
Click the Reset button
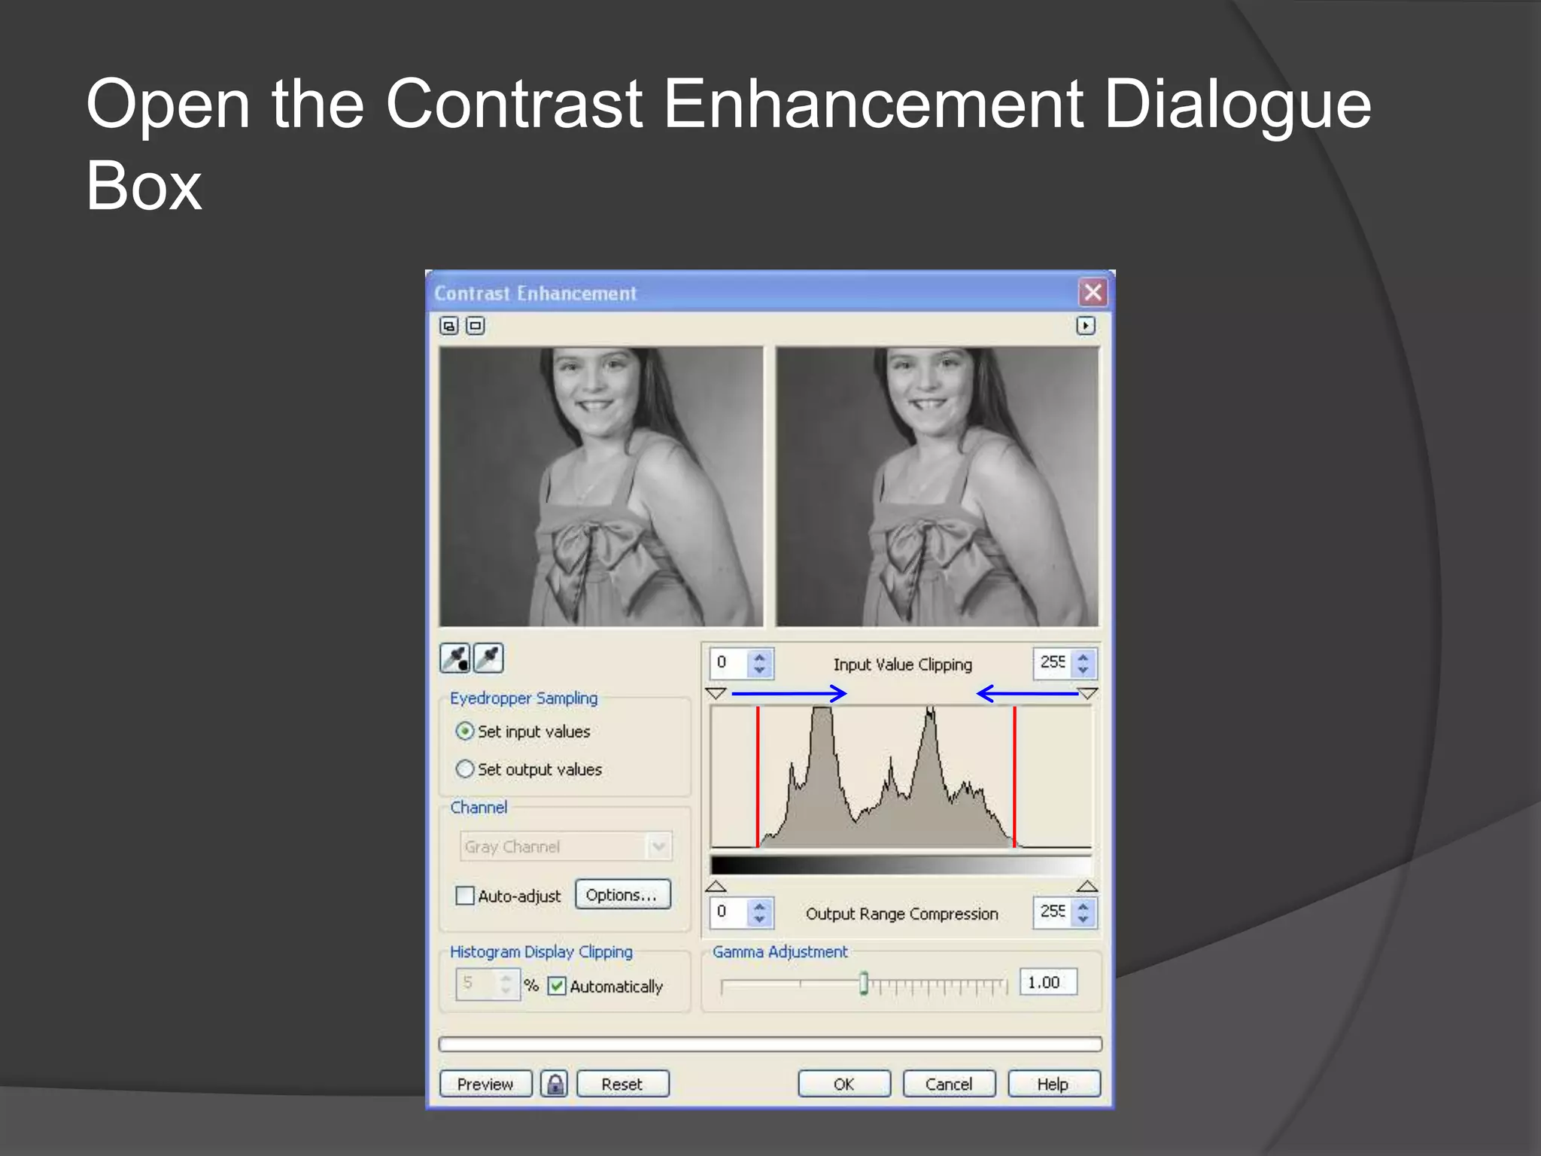(622, 1084)
